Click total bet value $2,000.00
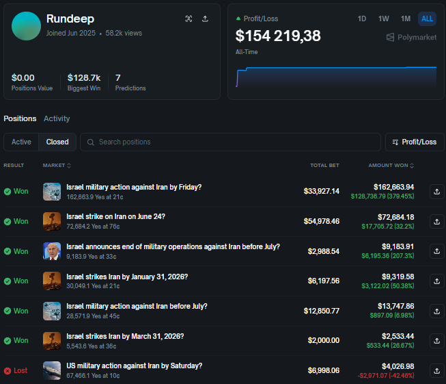This screenshot has width=446, height=384. pos(324,340)
